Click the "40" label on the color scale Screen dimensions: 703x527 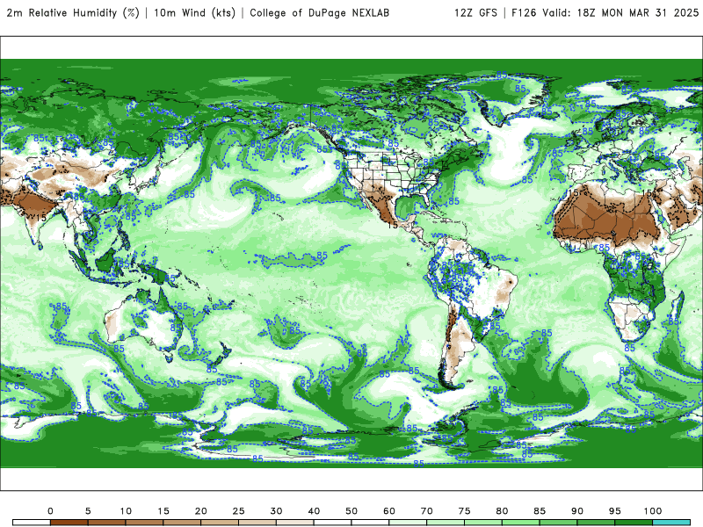314,511
